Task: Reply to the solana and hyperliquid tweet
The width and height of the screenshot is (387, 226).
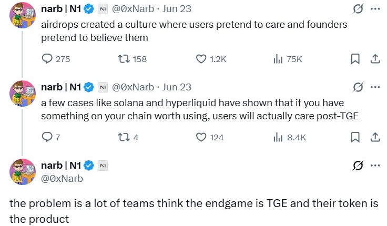Action: pyautogui.click(x=47, y=137)
